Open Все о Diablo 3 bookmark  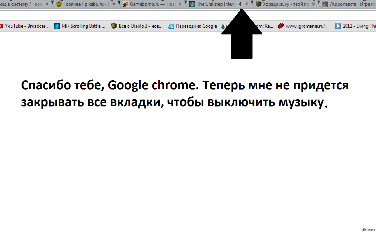point(136,26)
